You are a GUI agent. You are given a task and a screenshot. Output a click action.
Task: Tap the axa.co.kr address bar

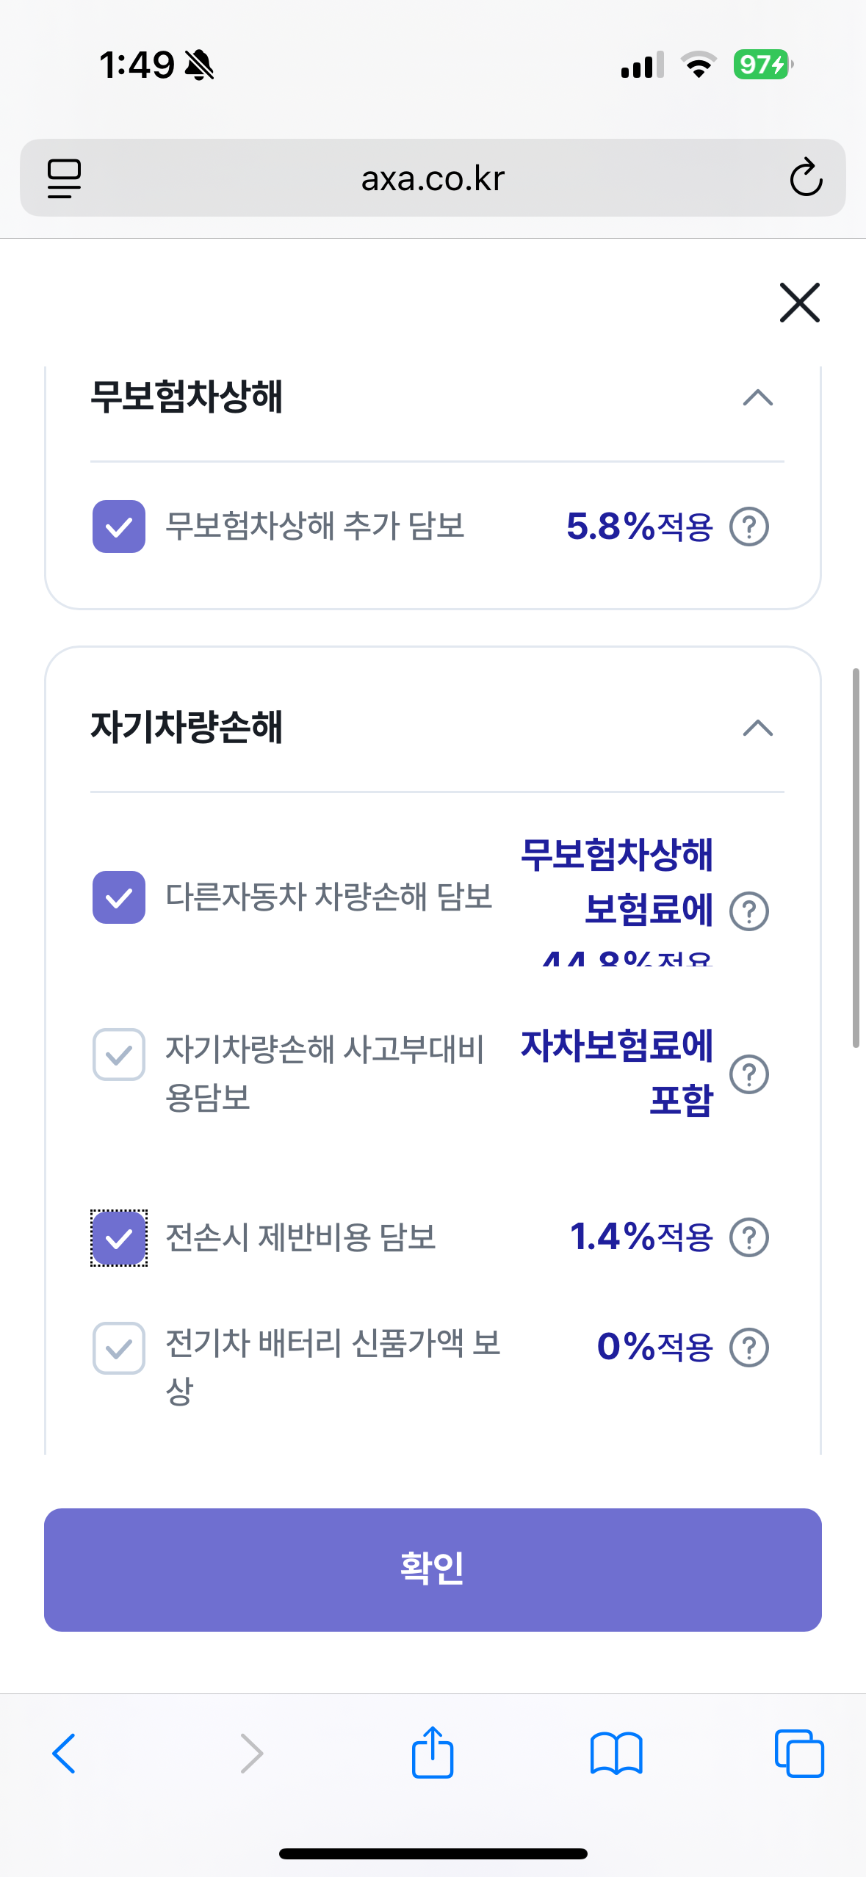click(x=433, y=178)
